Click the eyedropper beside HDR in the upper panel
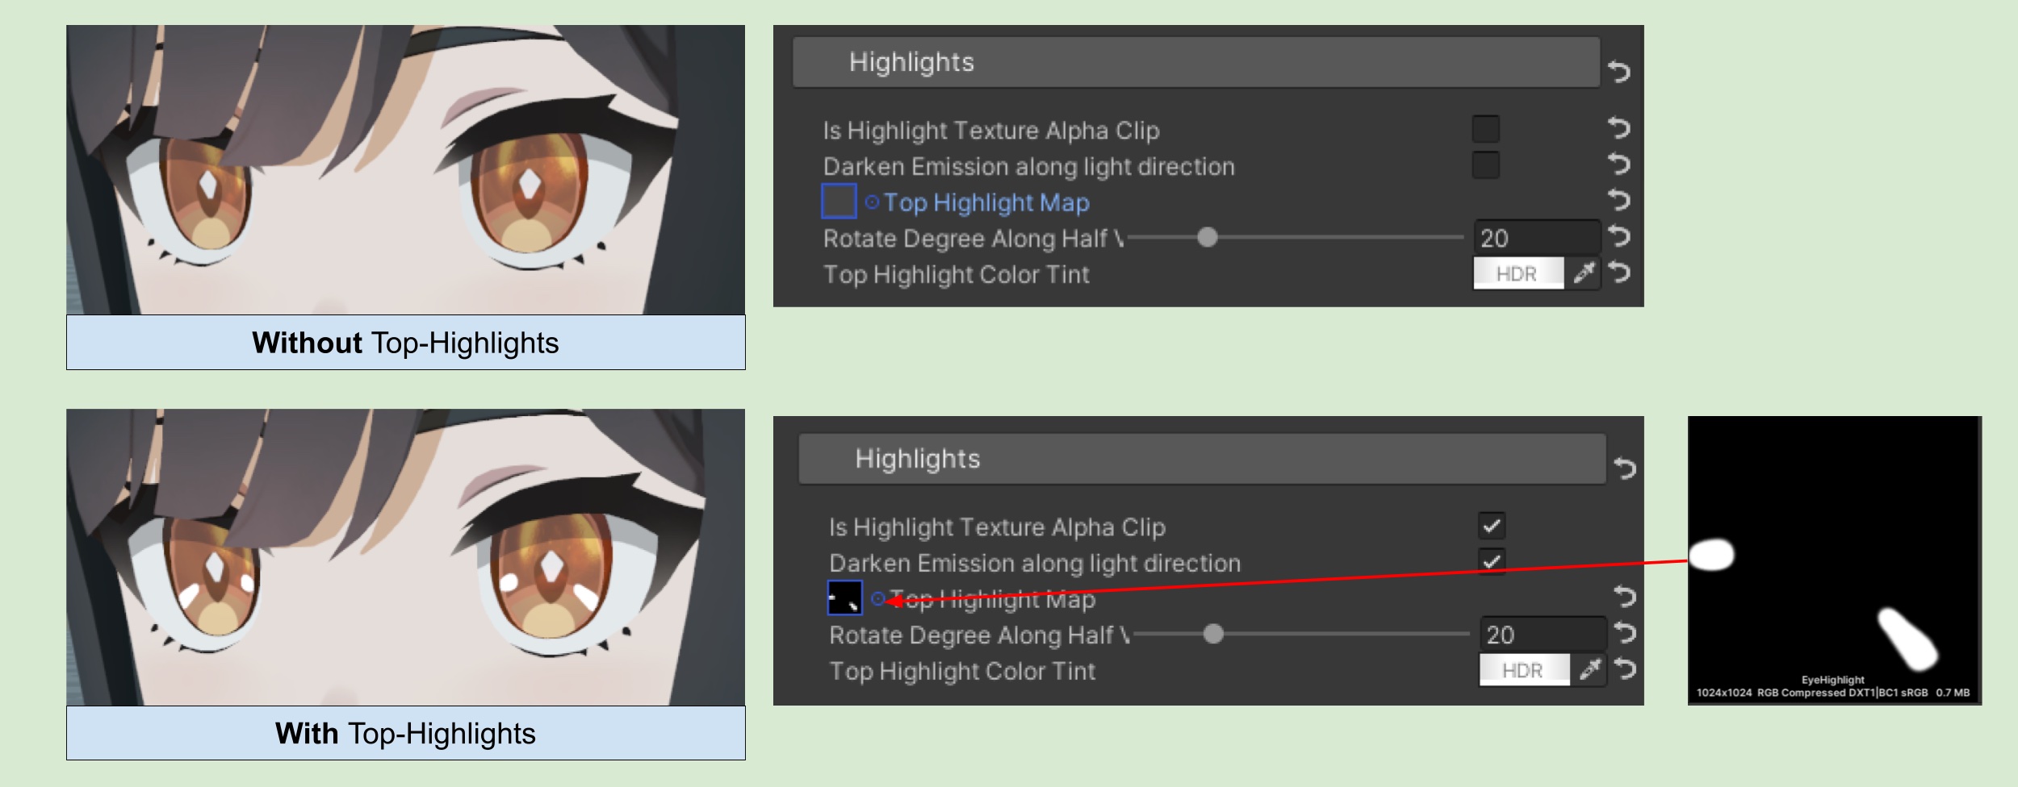 [1584, 273]
